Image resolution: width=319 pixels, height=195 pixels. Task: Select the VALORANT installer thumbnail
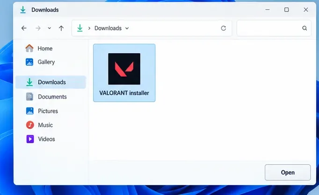click(124, 69)
